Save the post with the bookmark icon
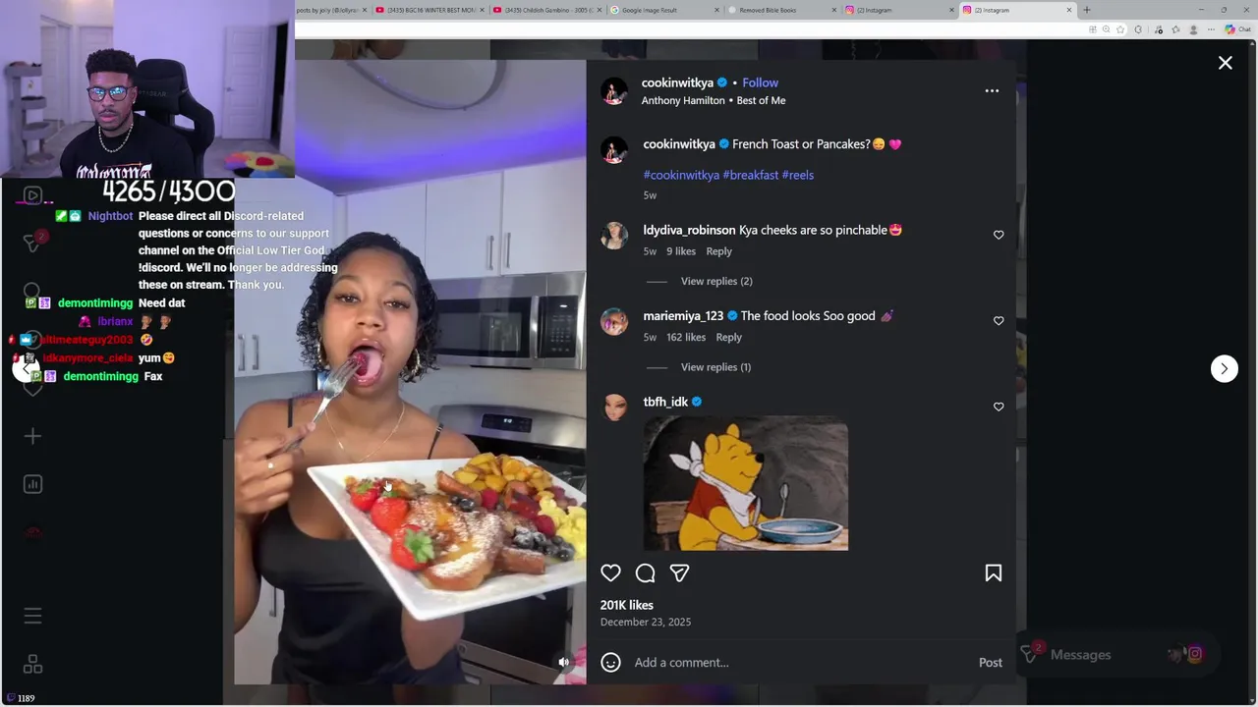 point(994,572)
